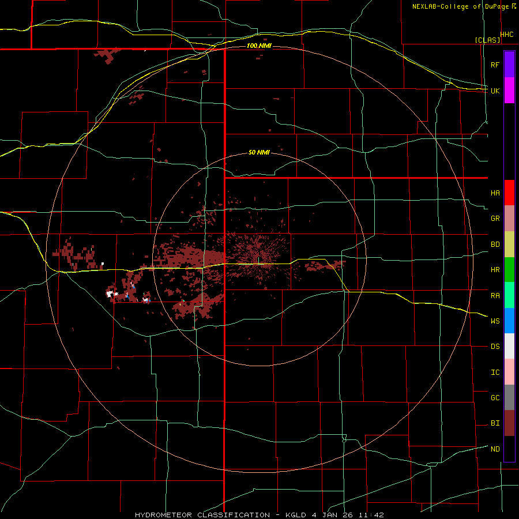Click the GR salmon legend color block
Viewport: 519px width, 519px height.
coord(509,219)
